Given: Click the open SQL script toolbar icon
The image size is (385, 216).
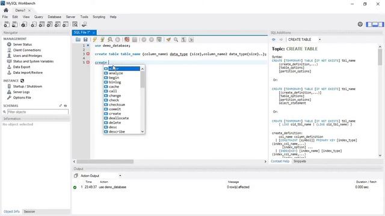Looking at the screenshot, I should pyautogui.click(x=14, y=24).
